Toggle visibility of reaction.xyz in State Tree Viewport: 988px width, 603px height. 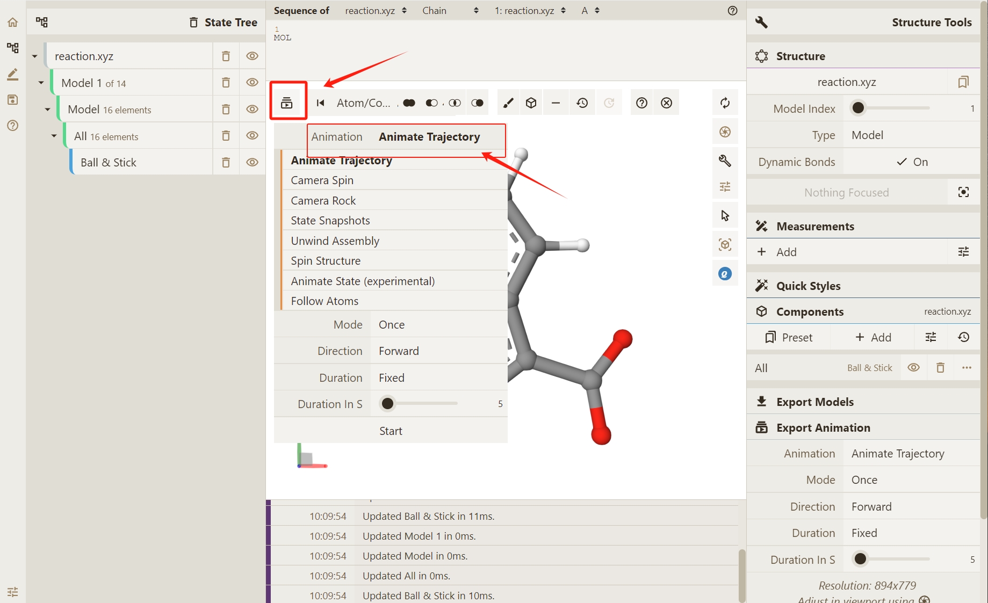(x=252, y=56)
